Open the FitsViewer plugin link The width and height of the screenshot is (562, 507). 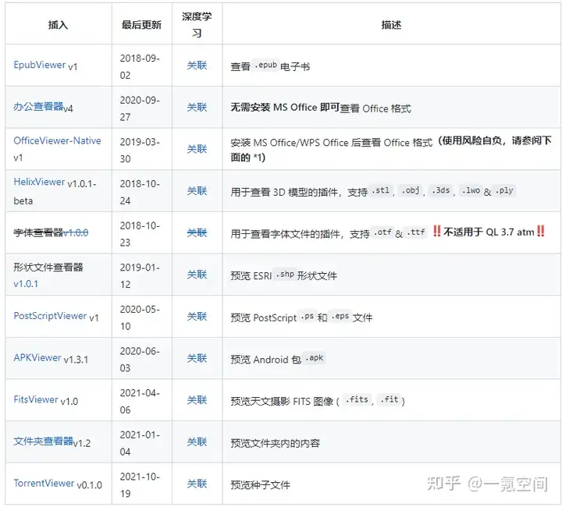[x=36, y=399]
